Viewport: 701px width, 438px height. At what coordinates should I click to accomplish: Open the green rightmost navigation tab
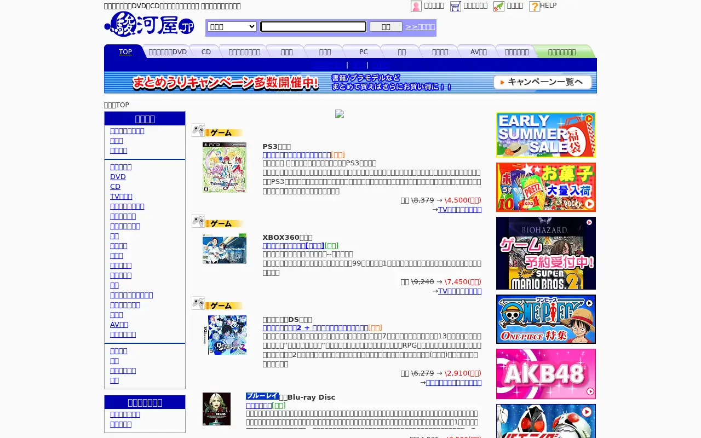pos(562,52)
